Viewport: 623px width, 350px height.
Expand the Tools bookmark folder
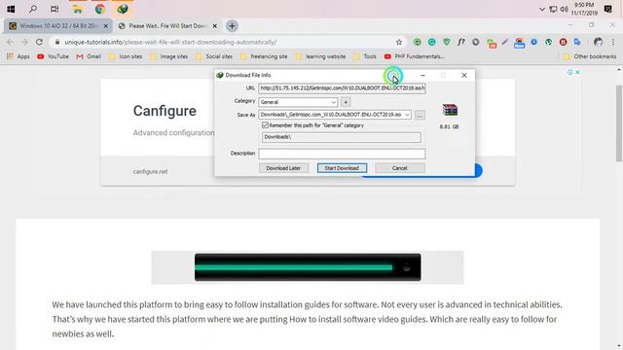pyautogui.click(x=365, y=56)
